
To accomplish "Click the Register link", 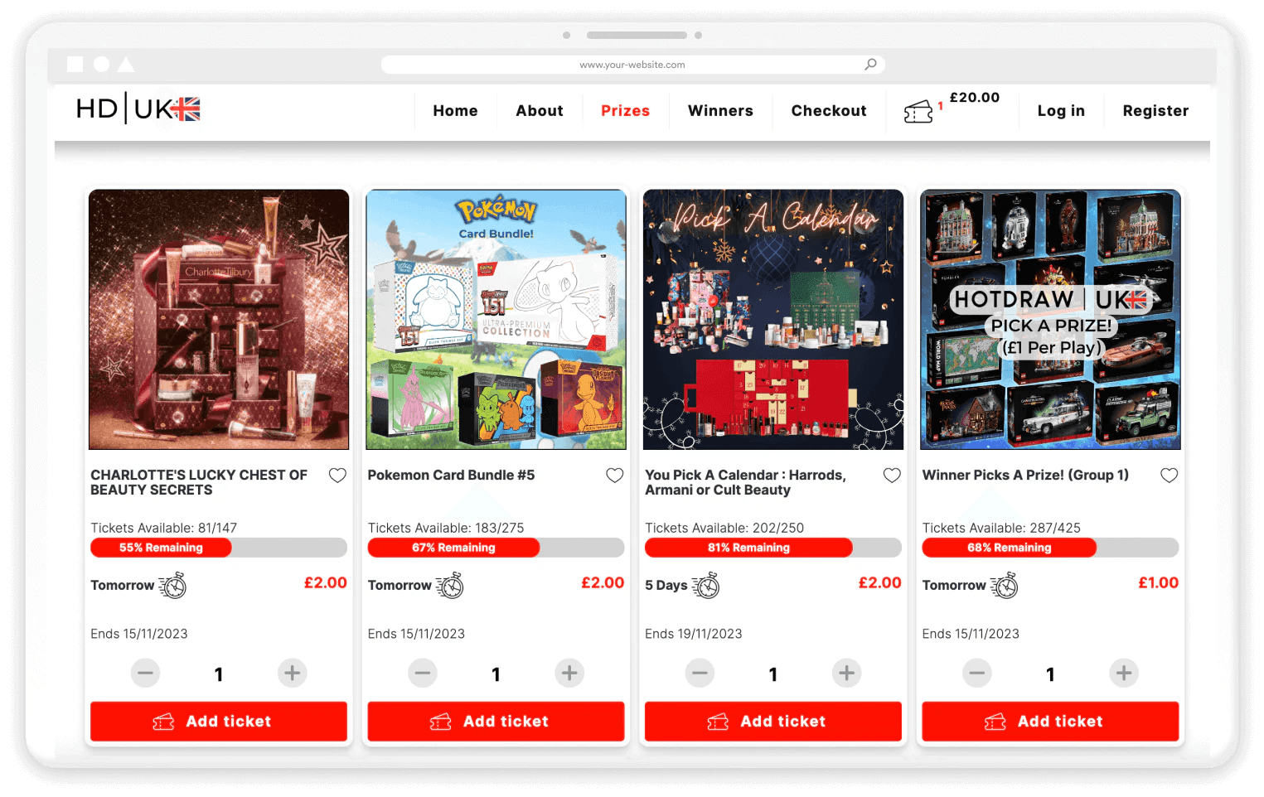I will point(1155,111).
